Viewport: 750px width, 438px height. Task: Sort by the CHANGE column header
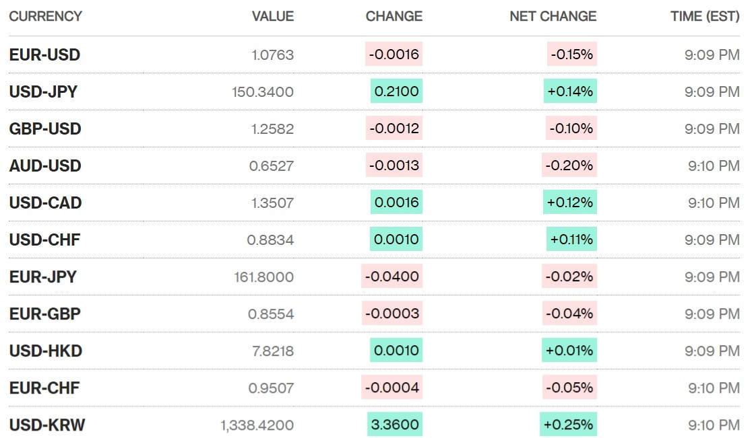tap(394, 16)
